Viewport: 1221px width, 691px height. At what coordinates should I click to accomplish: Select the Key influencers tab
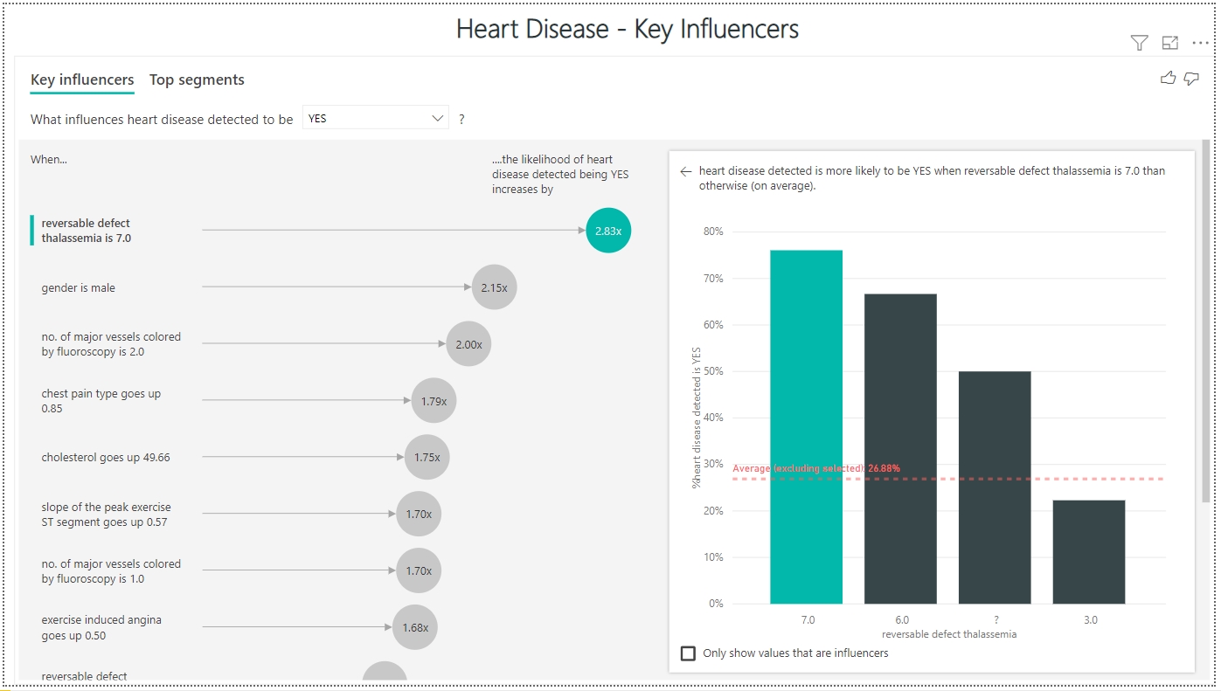coord(81,79)
